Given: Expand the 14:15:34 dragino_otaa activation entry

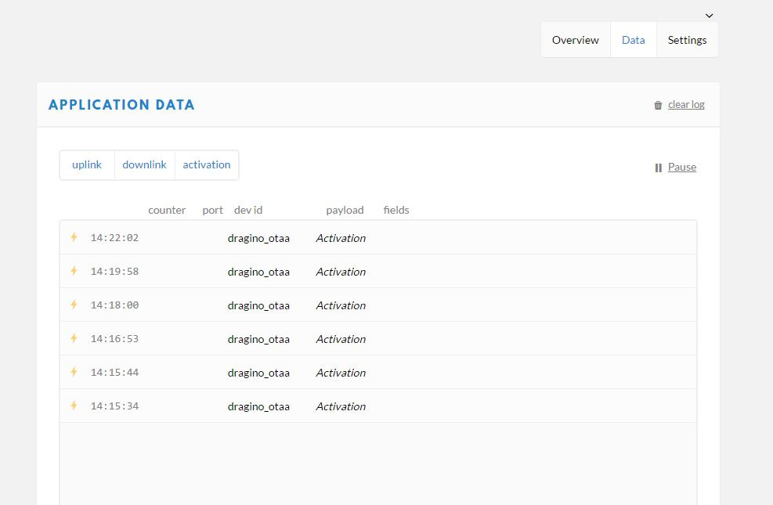Looking at the screenshot, I should coord(377,406).
